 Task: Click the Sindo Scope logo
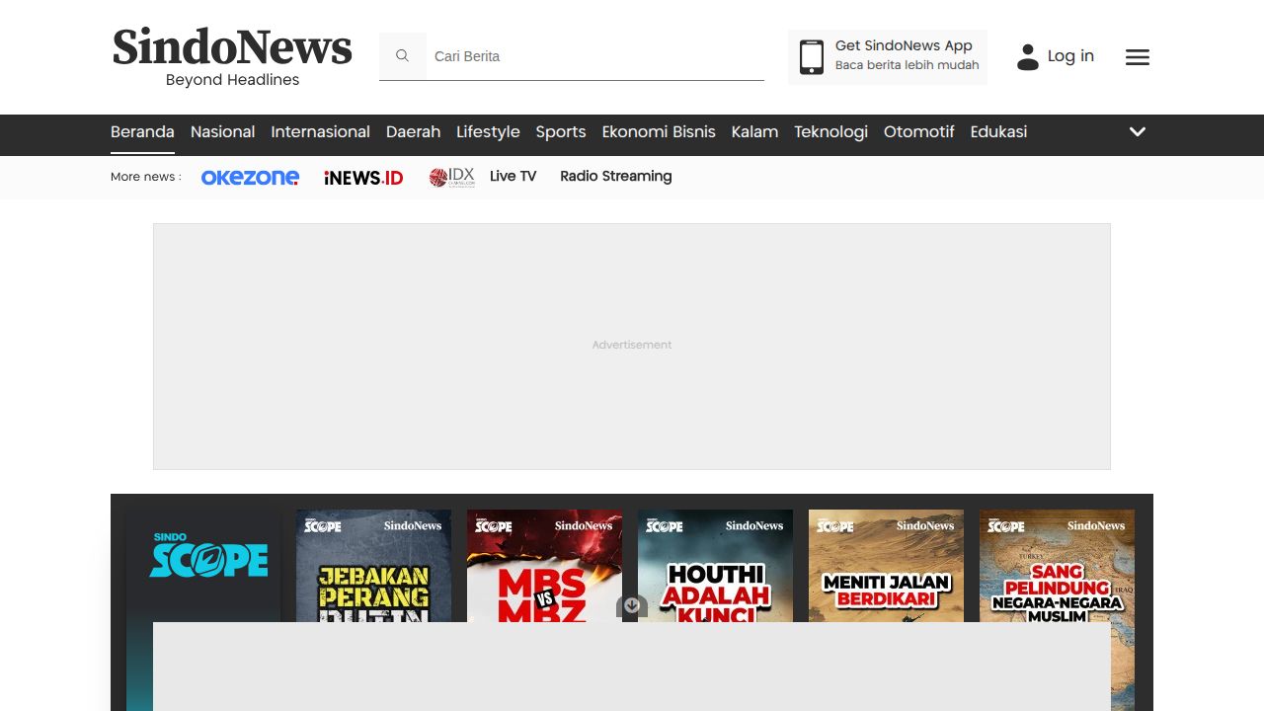208,556
